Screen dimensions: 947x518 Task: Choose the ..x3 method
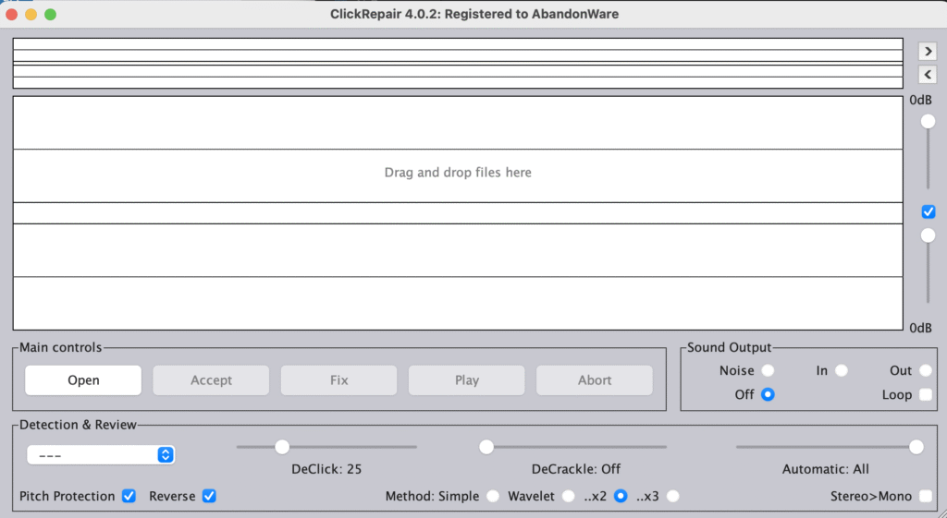point(673,496)
